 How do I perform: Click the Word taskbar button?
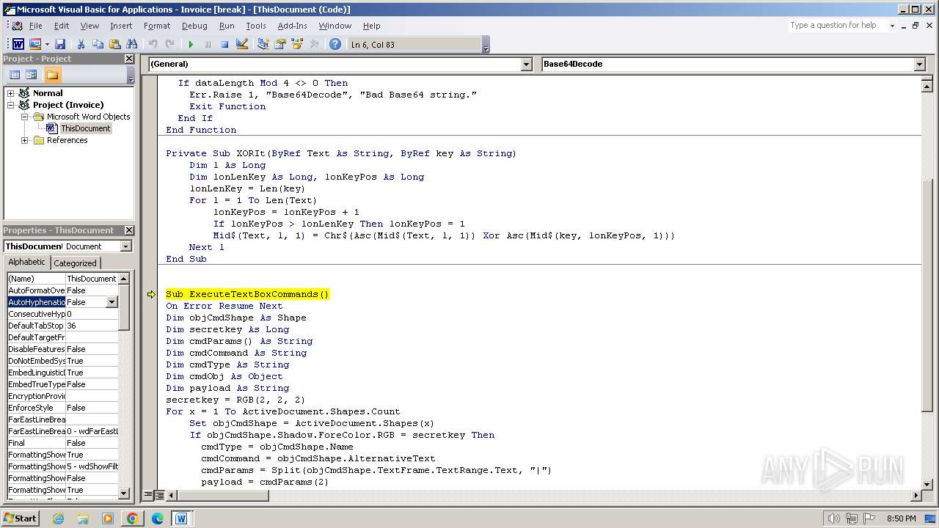(181, 518)
